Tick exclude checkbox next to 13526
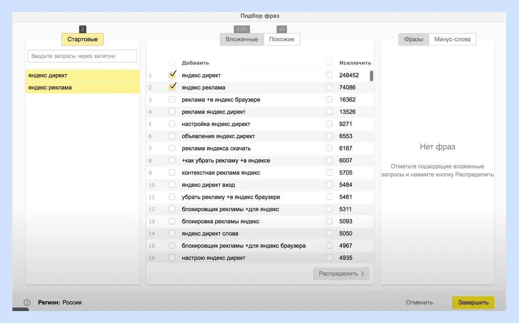519x323 pixels. tap(329, 112)
